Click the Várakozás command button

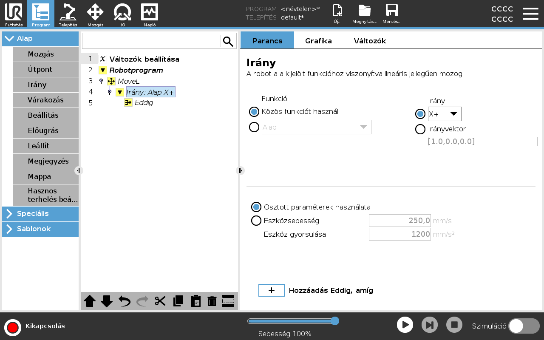(45, 100)
